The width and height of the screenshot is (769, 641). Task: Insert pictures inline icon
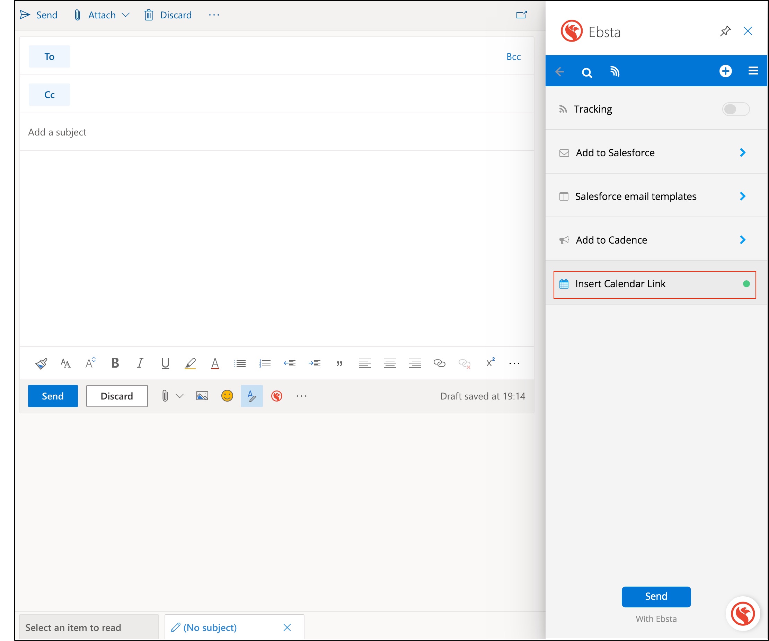202,396
